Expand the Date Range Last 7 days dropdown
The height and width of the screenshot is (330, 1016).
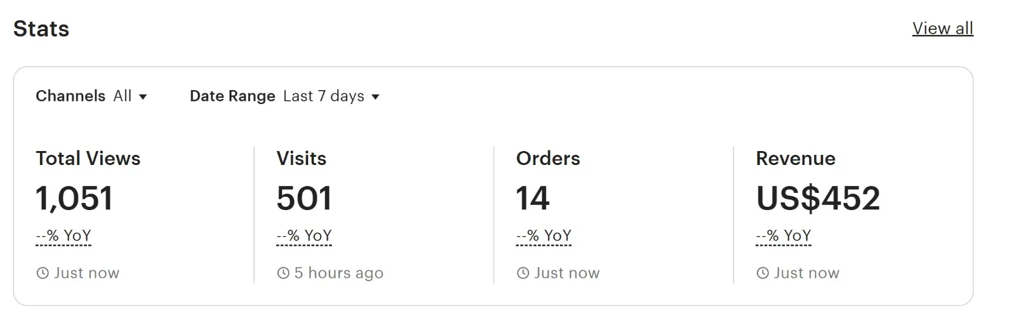click(284, 96)
